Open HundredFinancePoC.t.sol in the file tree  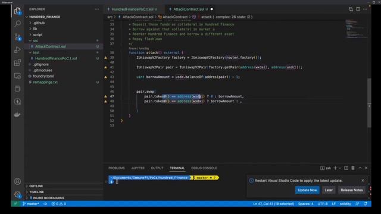(x=56, y=58)
